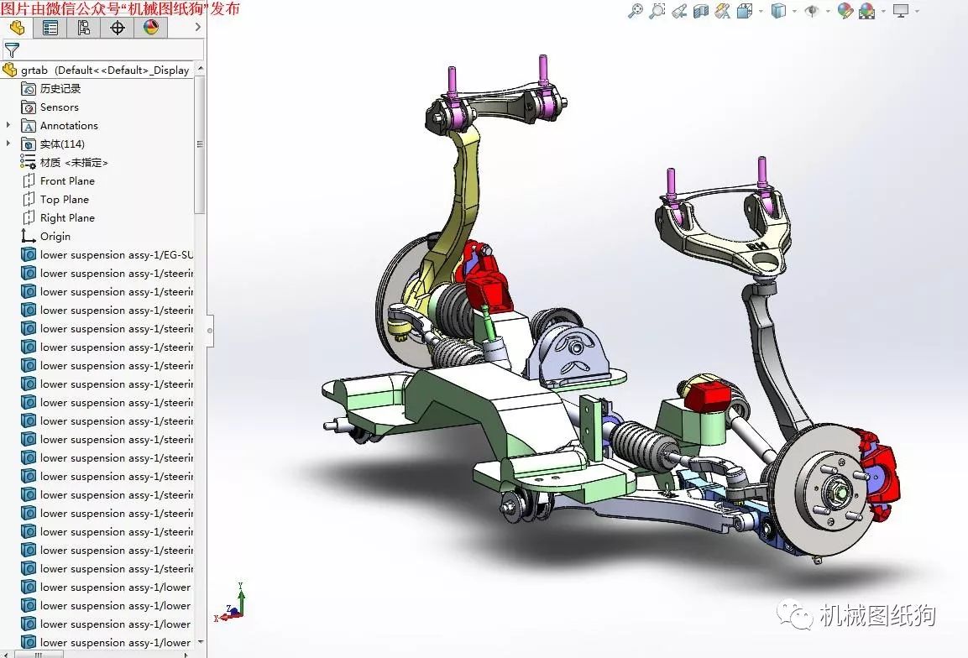This screenshot has height=658, width=968.
Task: Click the View Settings monitor icon
Action: (x=901, y=11)
